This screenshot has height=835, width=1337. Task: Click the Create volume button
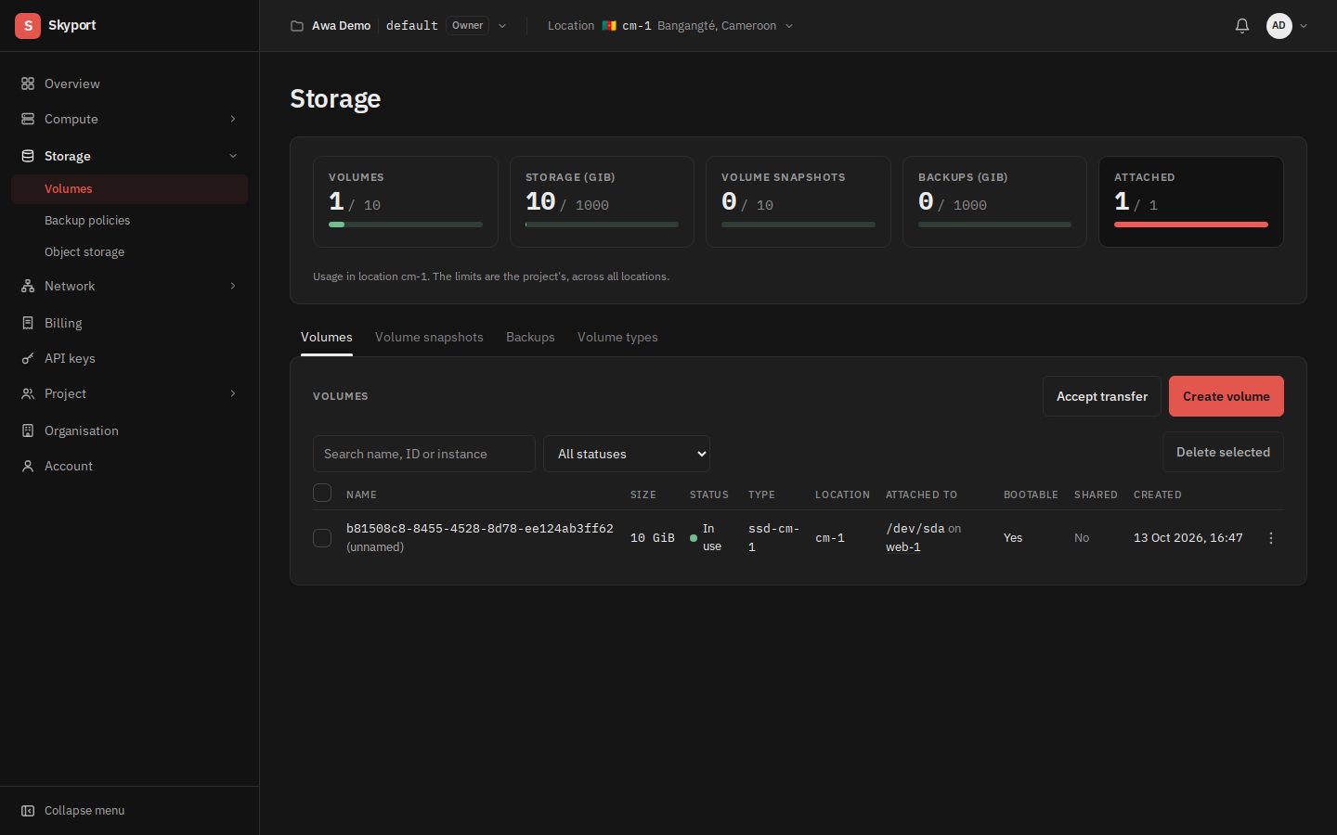1227,396
